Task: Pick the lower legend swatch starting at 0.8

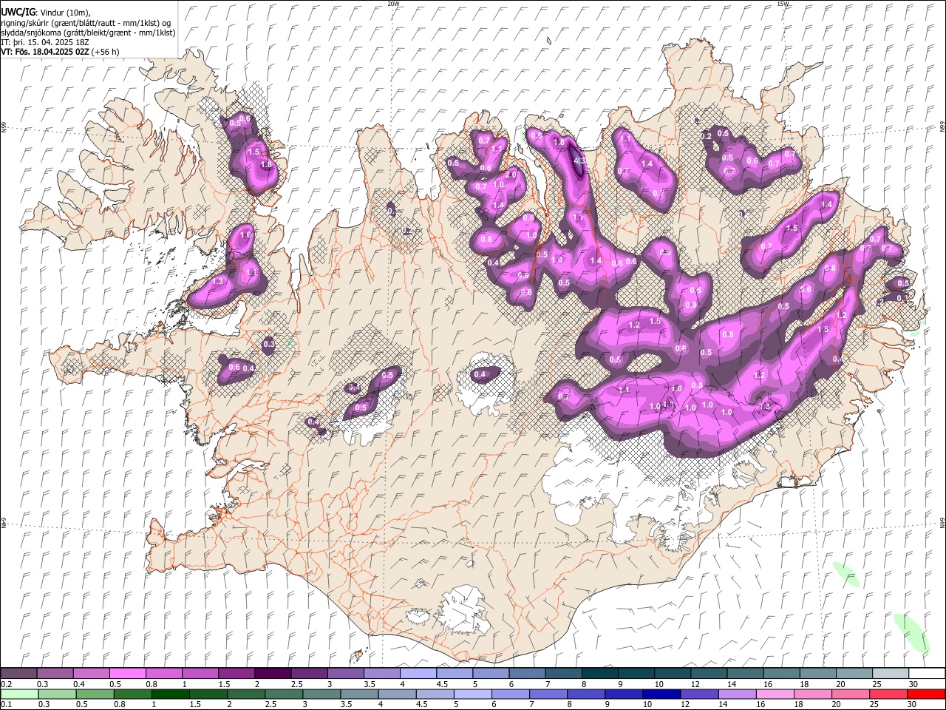Action: pos(133,694)
